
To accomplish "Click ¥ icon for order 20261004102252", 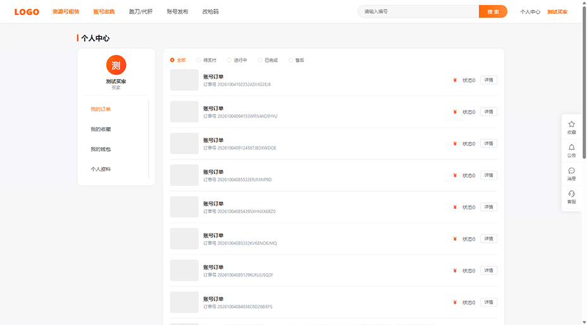I will click(455, 80).
